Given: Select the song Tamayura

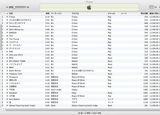Looking at the screenshot, I should (14, 77).
